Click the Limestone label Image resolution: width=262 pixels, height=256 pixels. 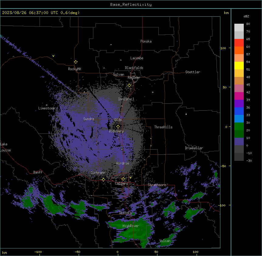point(47,108)
